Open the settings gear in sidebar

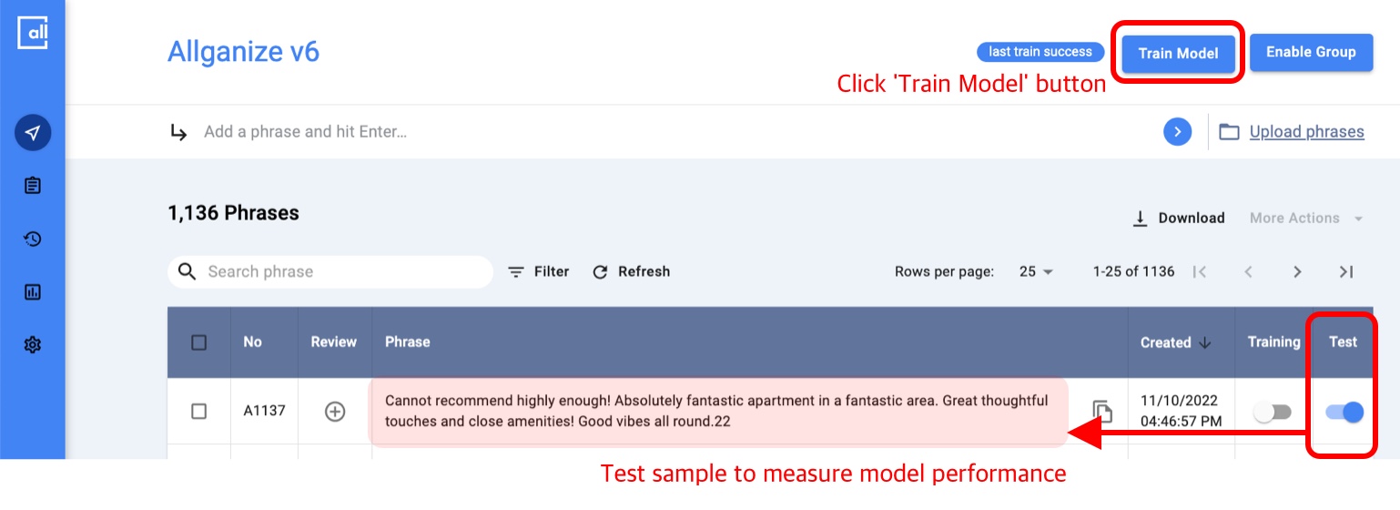(33, 345)
